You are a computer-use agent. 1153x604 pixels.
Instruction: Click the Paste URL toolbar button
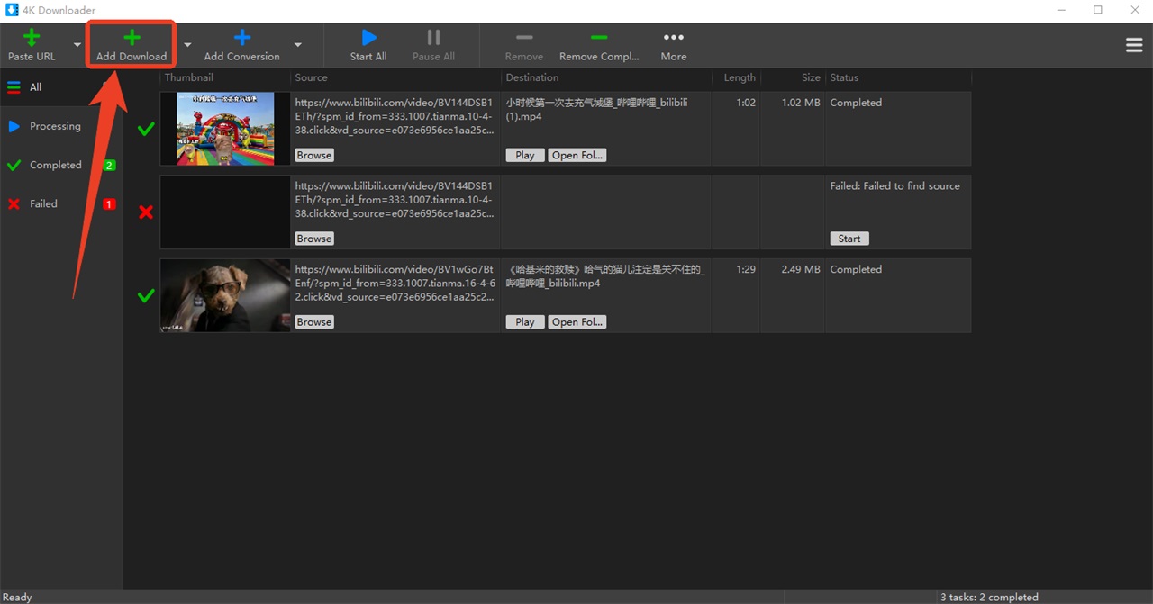tap(32, 45)
